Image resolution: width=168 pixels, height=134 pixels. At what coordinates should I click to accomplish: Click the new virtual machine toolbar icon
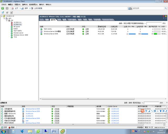tap(3, 13)
